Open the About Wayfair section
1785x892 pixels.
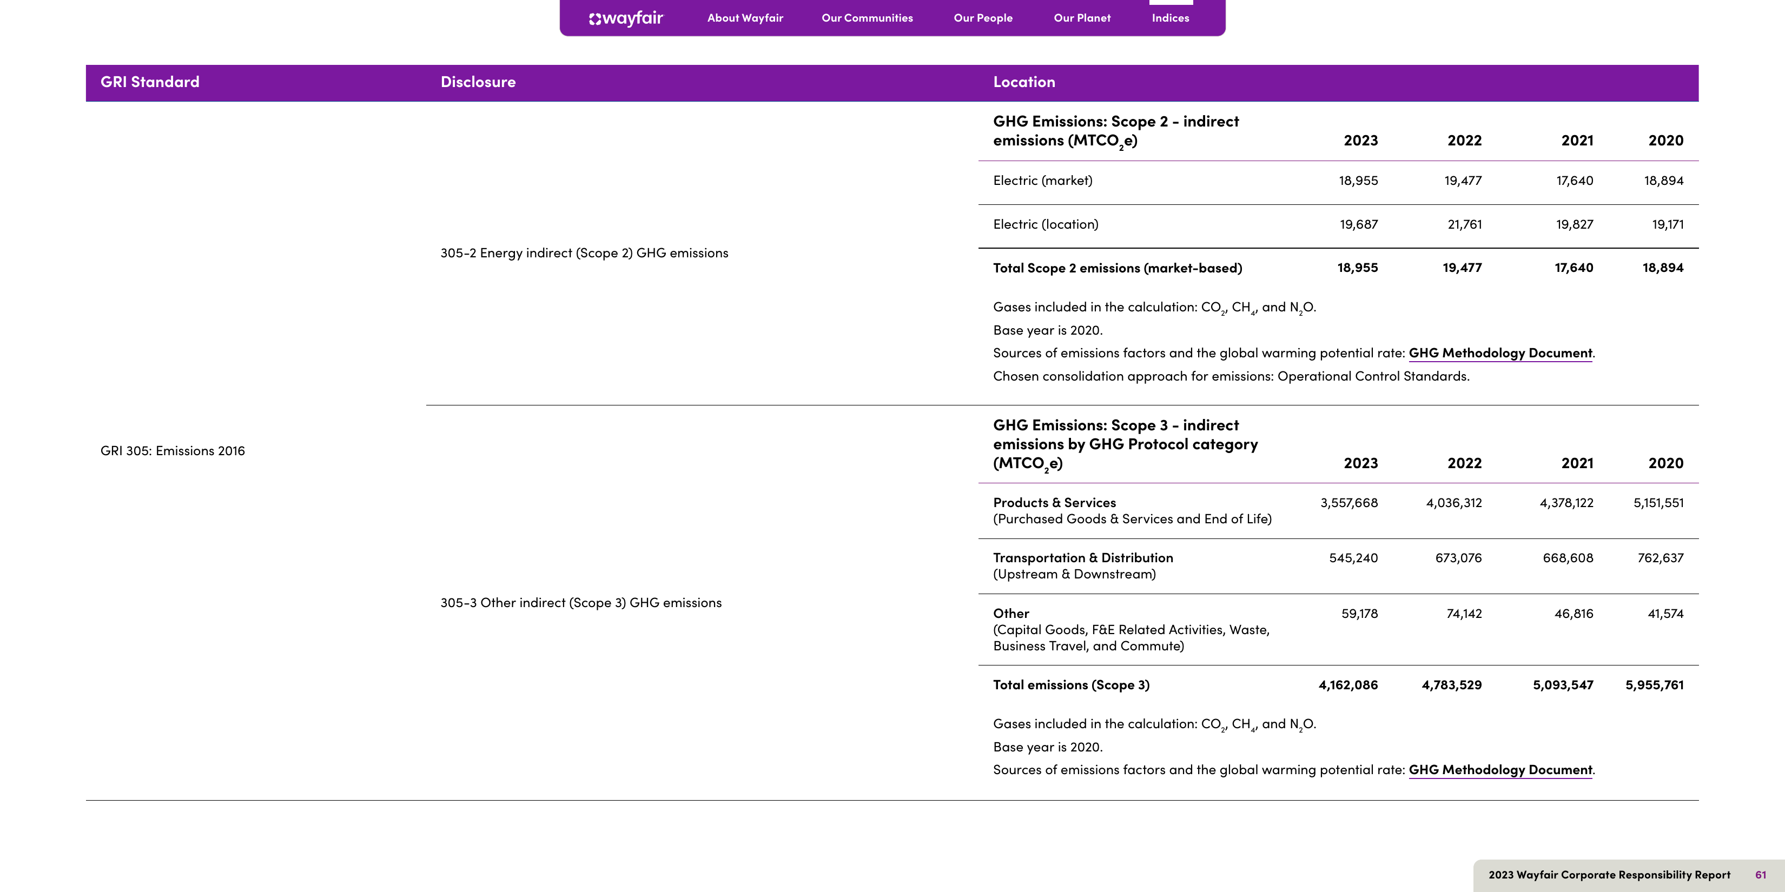[x=745, y=18]
